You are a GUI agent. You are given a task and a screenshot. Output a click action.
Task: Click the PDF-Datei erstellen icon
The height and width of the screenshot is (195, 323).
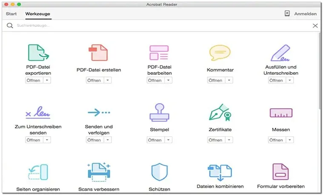coord(98,53)
